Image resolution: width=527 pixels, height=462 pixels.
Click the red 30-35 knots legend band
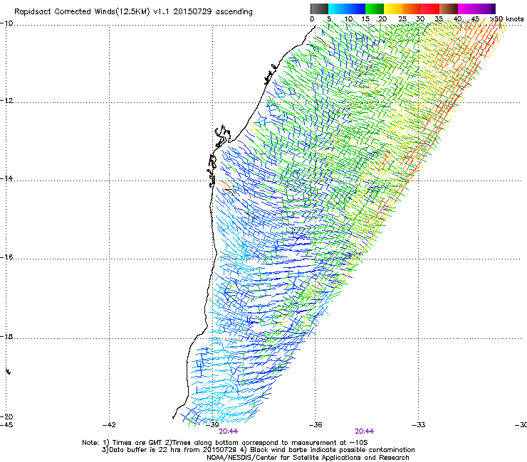click(430, 9)
